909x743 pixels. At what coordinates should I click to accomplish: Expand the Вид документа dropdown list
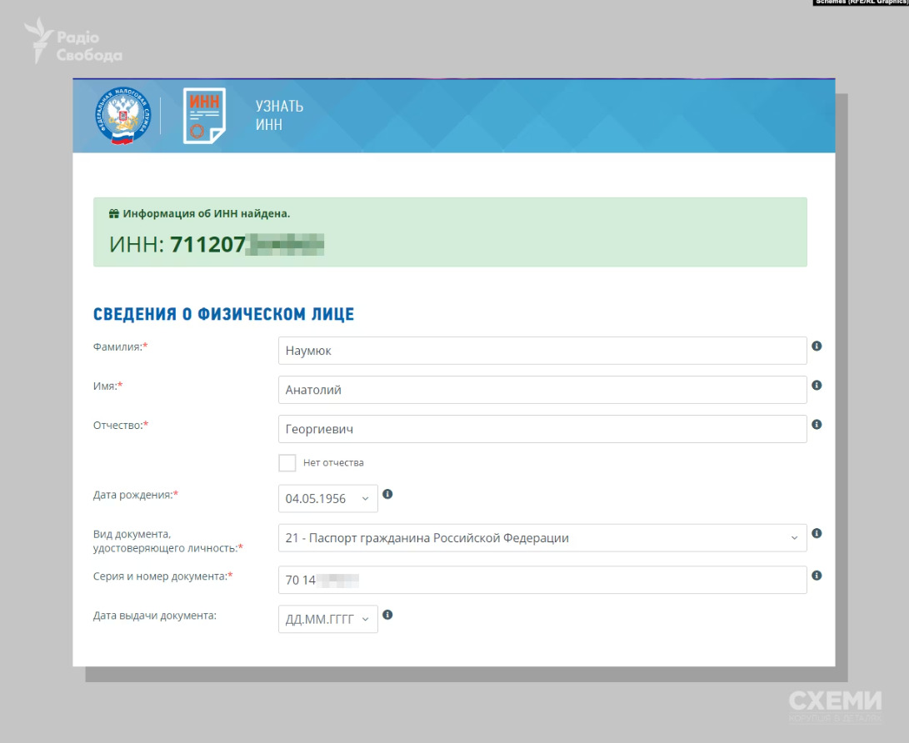click(x=542, y=538)
